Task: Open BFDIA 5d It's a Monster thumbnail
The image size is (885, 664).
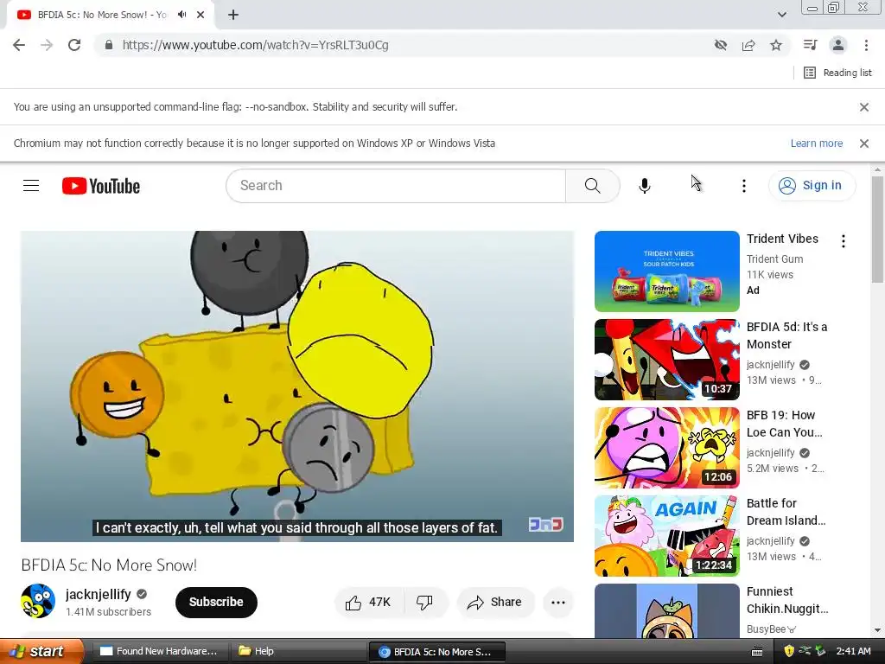Action: (x=666, y=360)
